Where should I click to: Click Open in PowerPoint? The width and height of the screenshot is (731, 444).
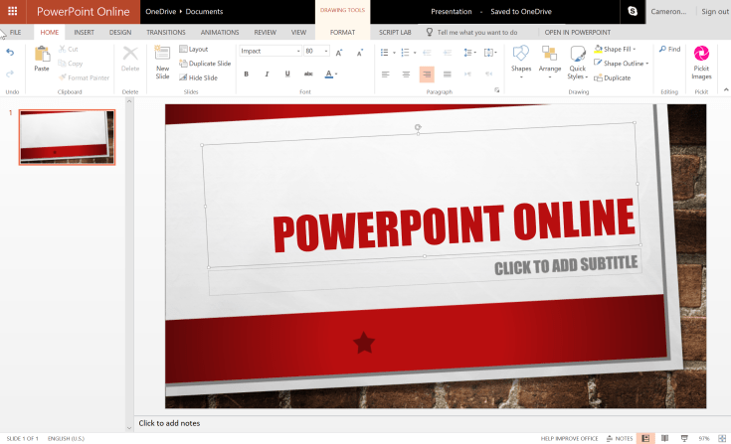pos(577,32)
